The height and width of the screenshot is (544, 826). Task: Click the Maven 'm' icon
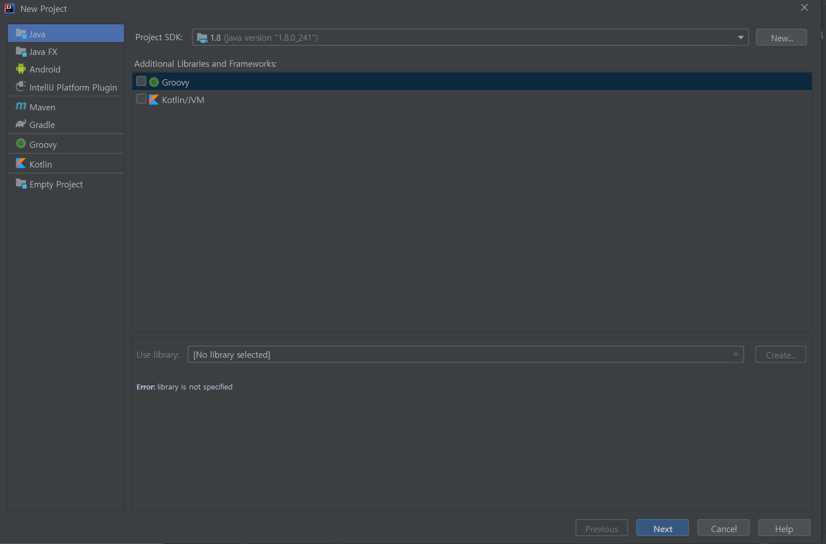(21, 106)
